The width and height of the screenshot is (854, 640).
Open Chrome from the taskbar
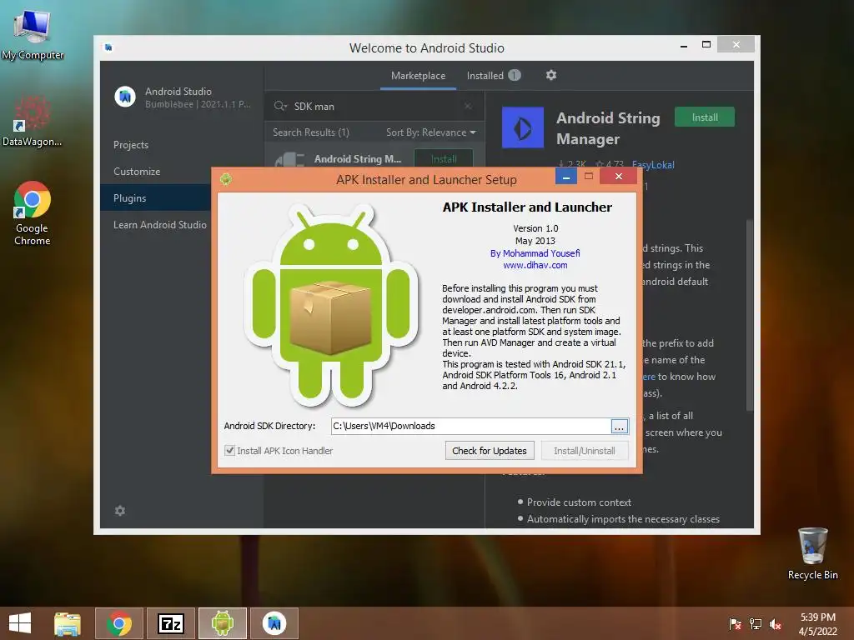click(119, 623)
